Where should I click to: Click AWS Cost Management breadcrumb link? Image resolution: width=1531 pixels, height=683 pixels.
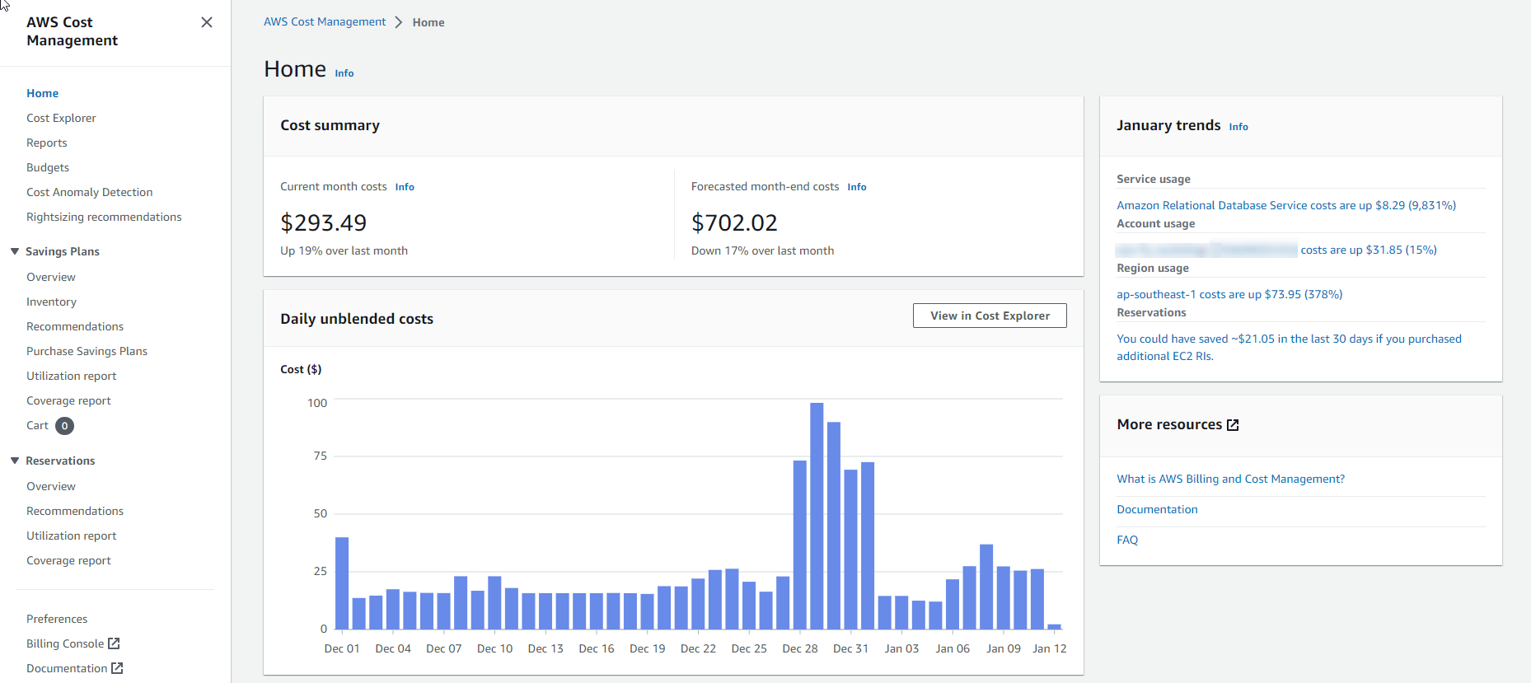325,21
